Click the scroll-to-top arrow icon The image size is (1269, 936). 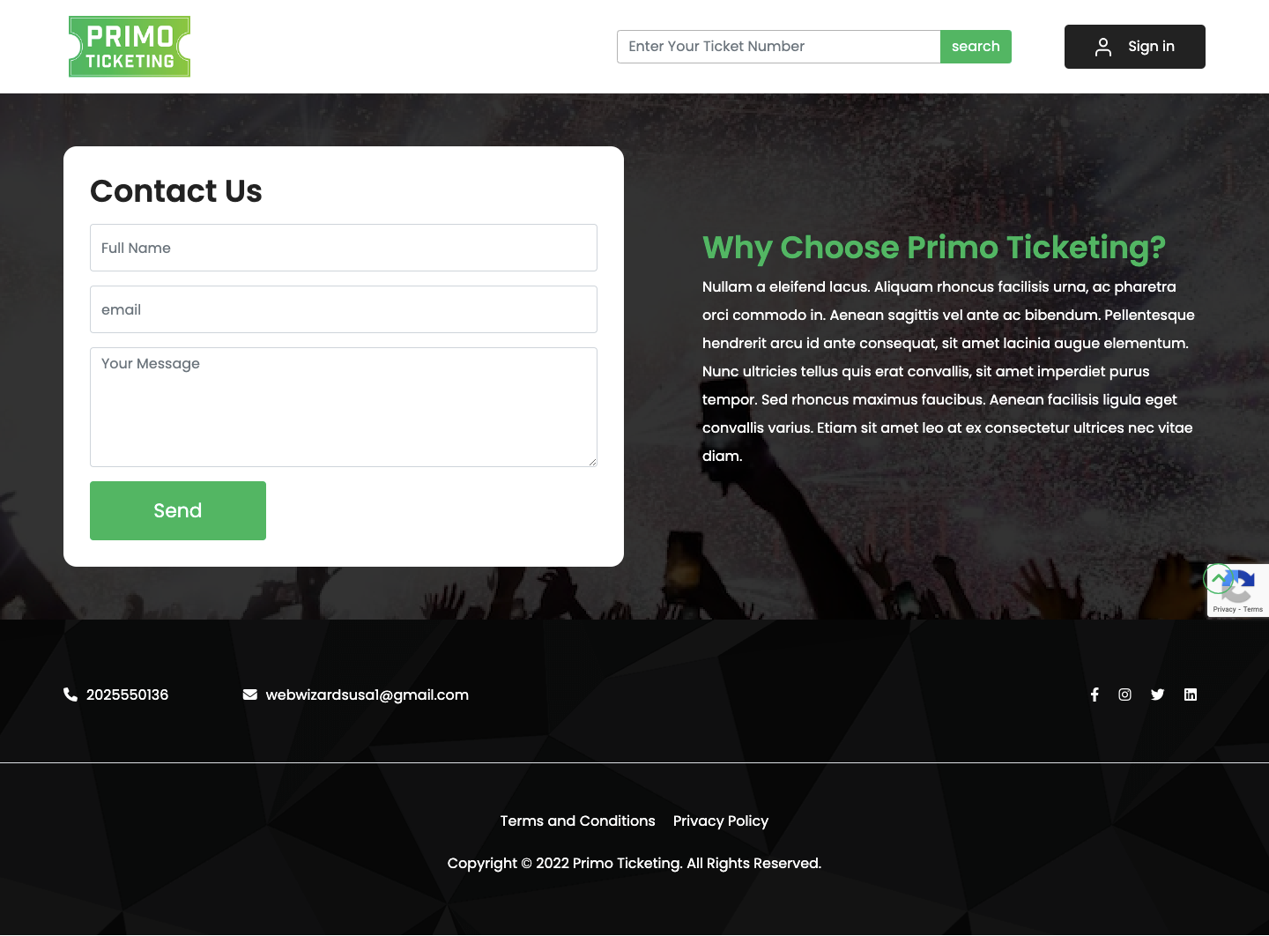1218,578
